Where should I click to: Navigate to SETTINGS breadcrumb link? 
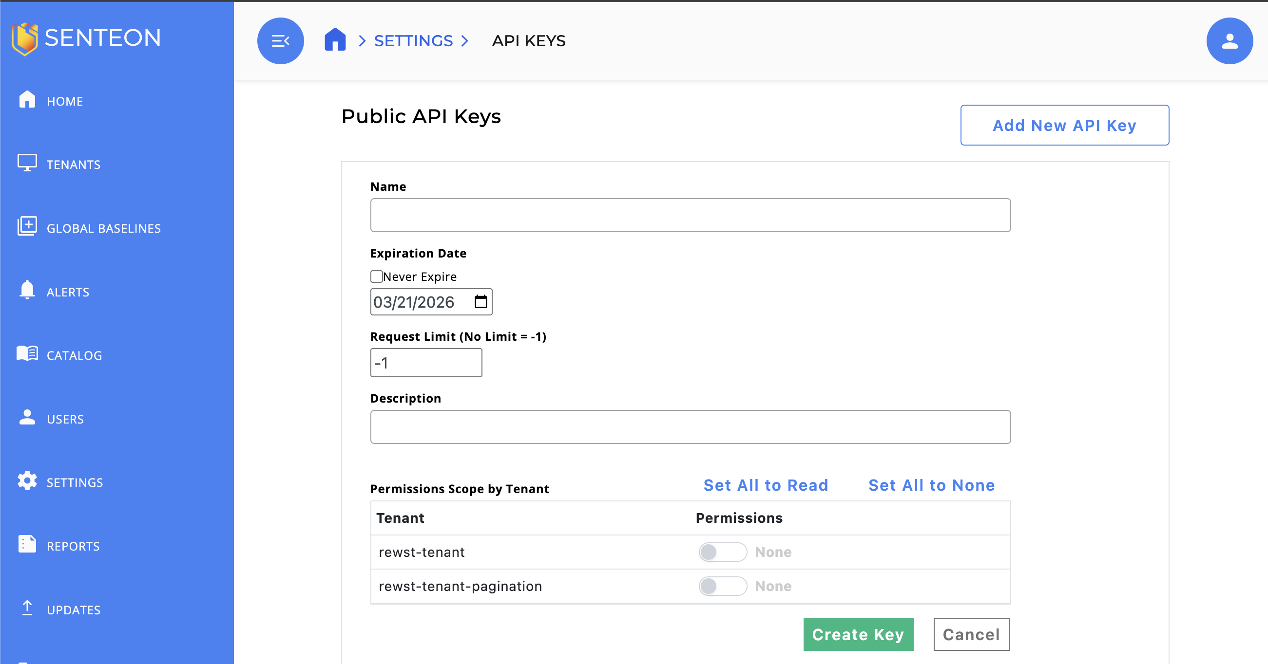tap(413, 41)
